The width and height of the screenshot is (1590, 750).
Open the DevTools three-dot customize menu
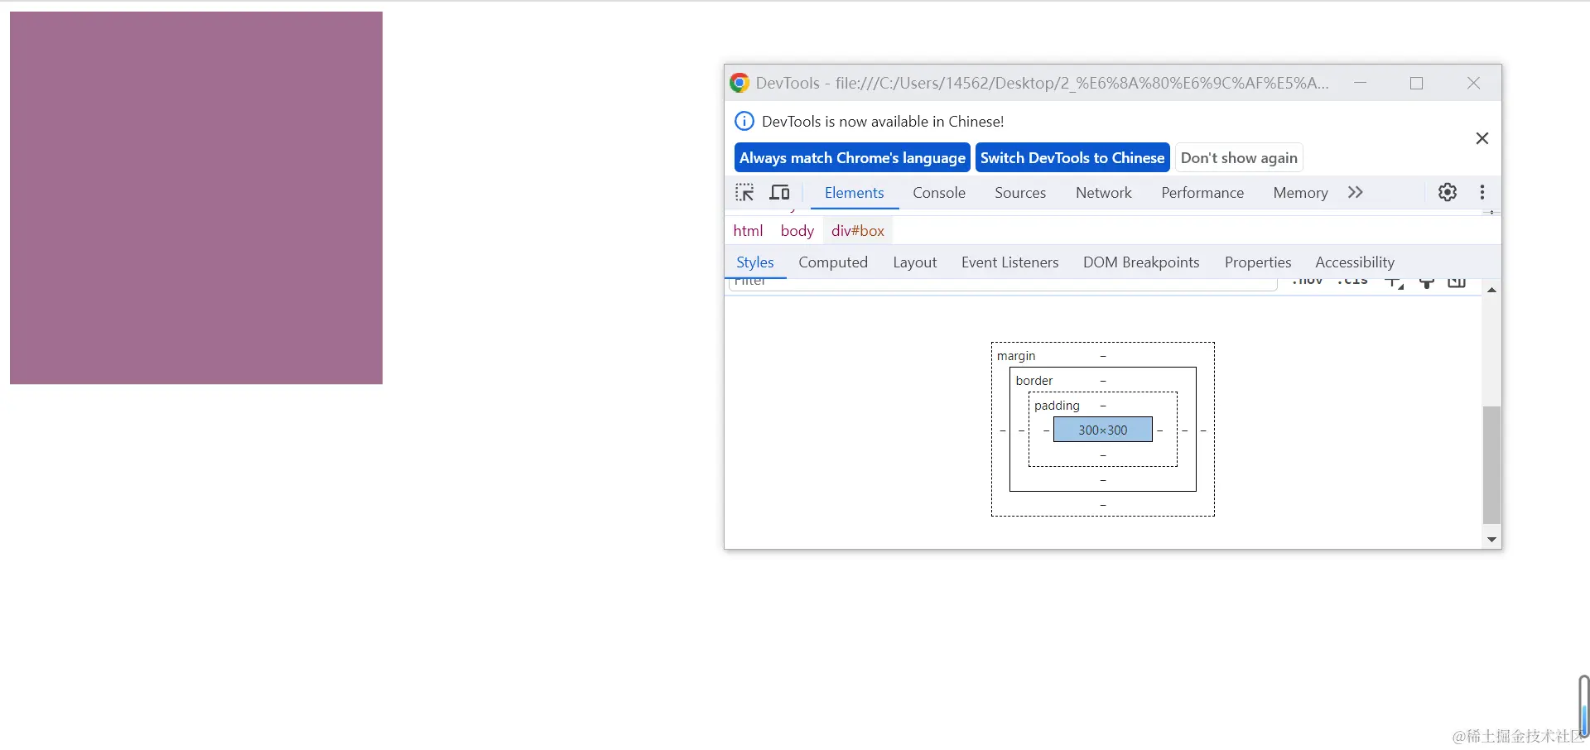(1482, 192)
